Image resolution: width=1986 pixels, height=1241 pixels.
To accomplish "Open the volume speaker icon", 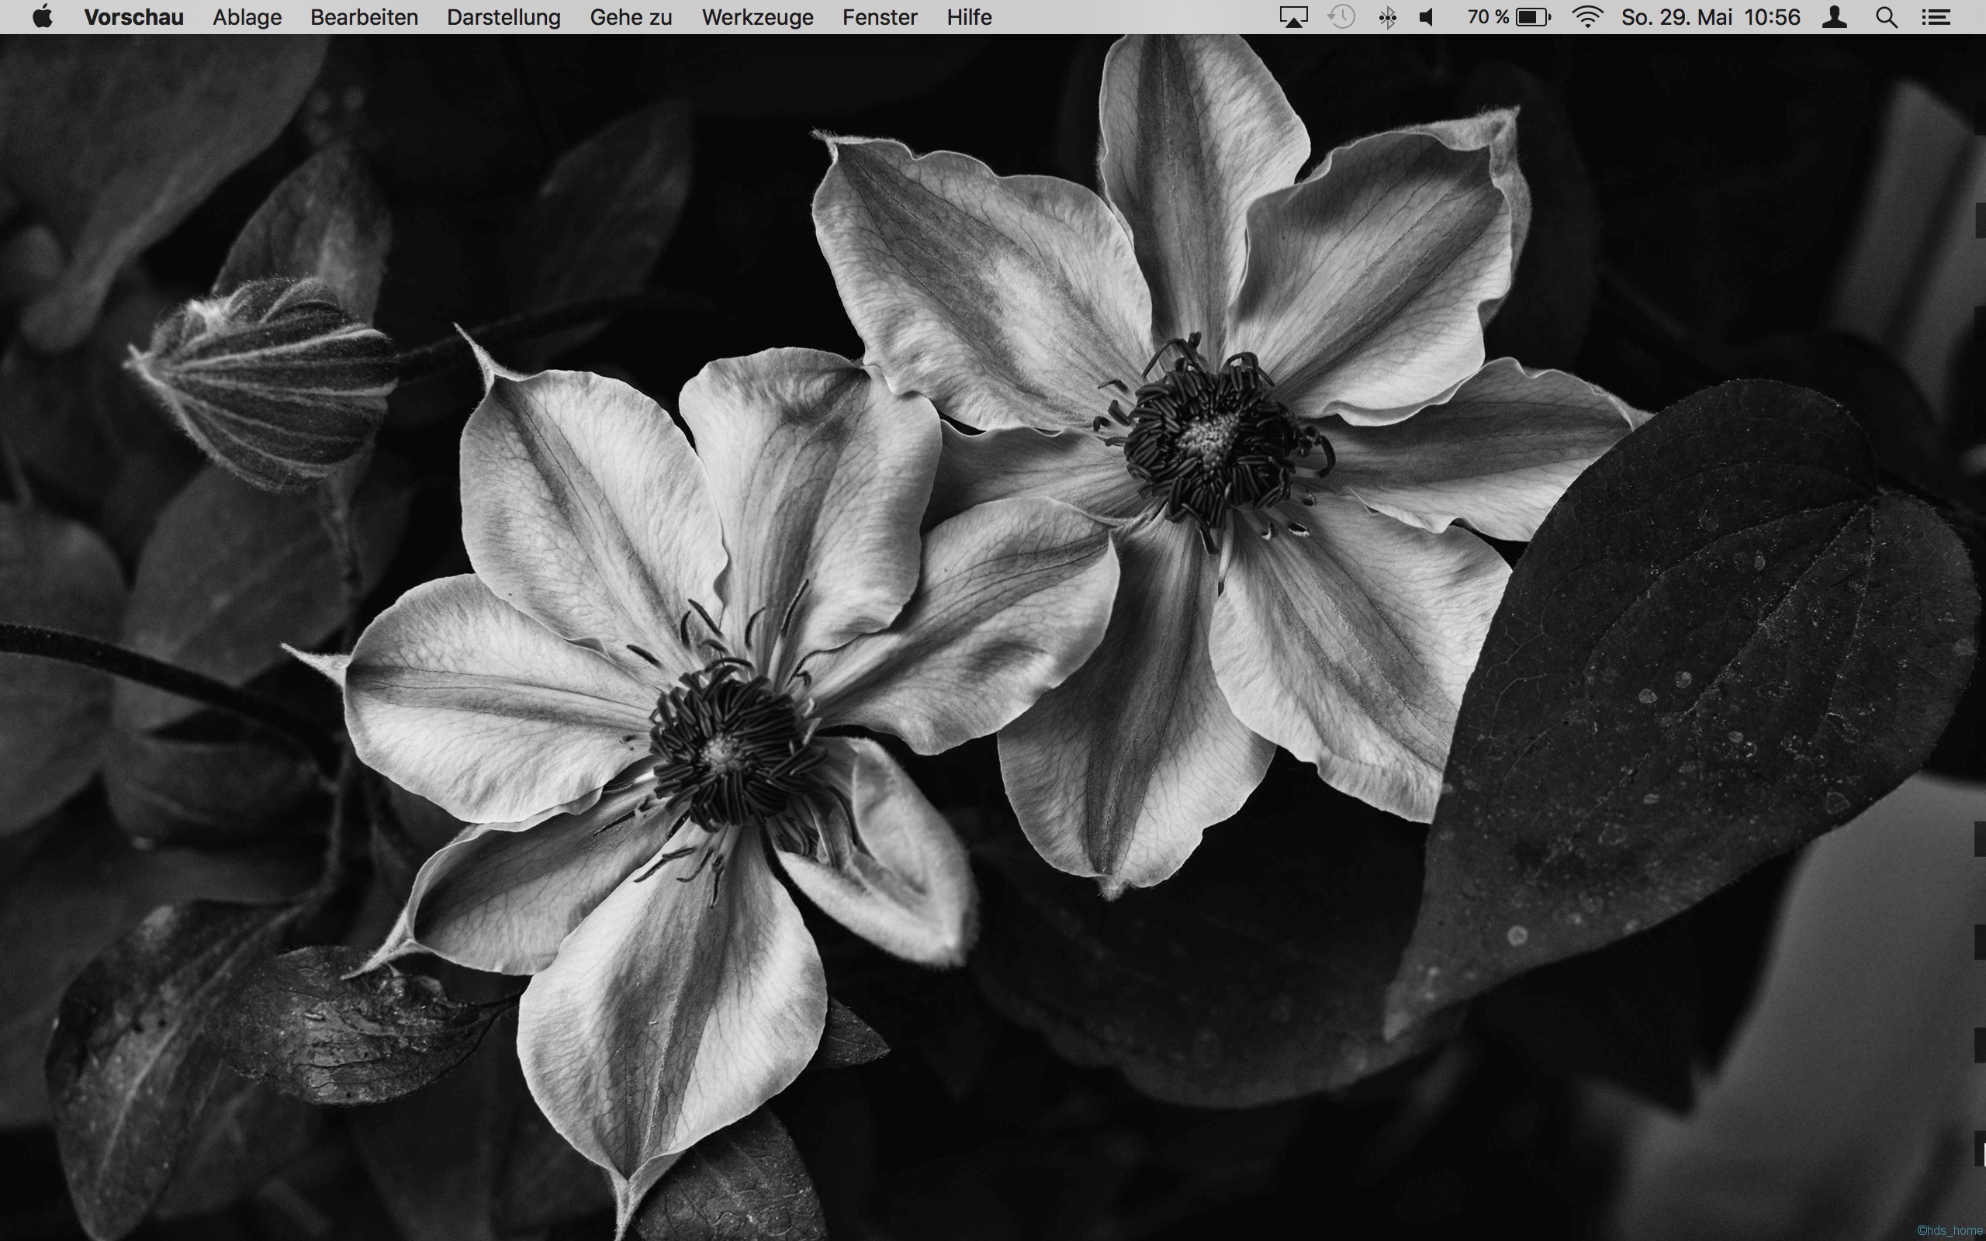I will [x=1427, y=17].
